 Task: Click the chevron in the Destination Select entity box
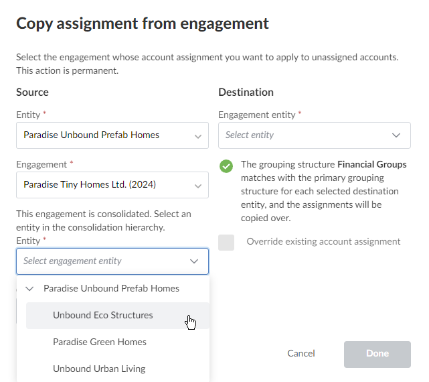[396, 135]
